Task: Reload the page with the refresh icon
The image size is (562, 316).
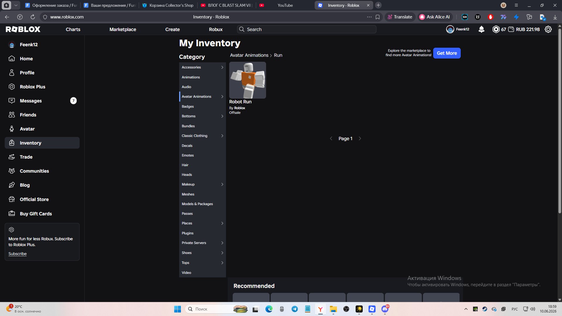Action: [x=33, y=17]
